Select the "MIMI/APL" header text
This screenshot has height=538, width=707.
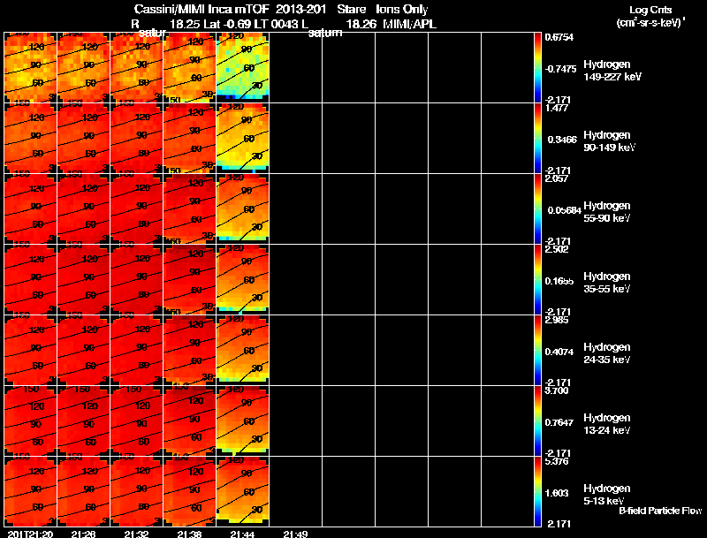pos(409,24)
